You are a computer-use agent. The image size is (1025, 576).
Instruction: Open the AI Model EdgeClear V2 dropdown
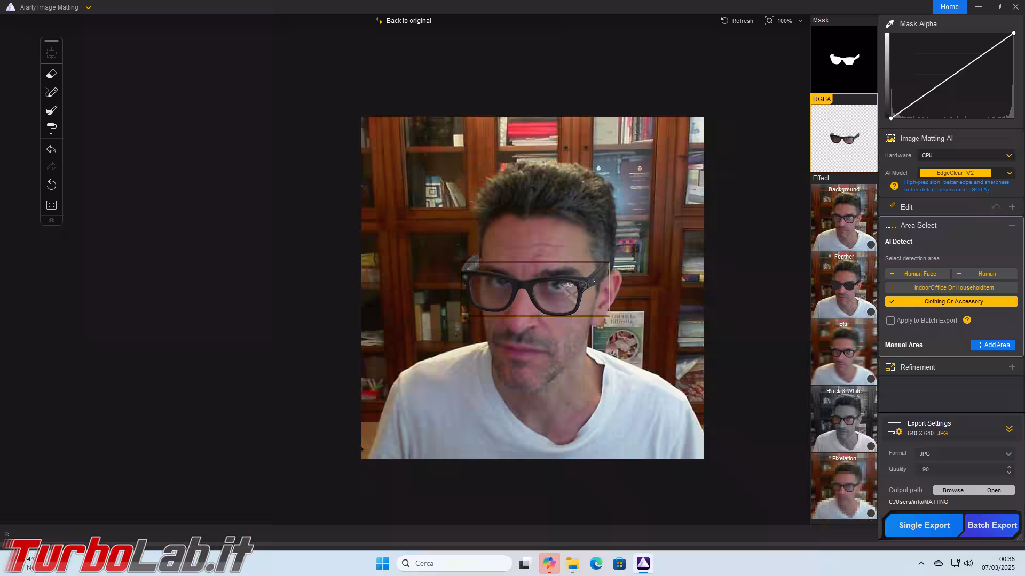[x=1009, y=173]
